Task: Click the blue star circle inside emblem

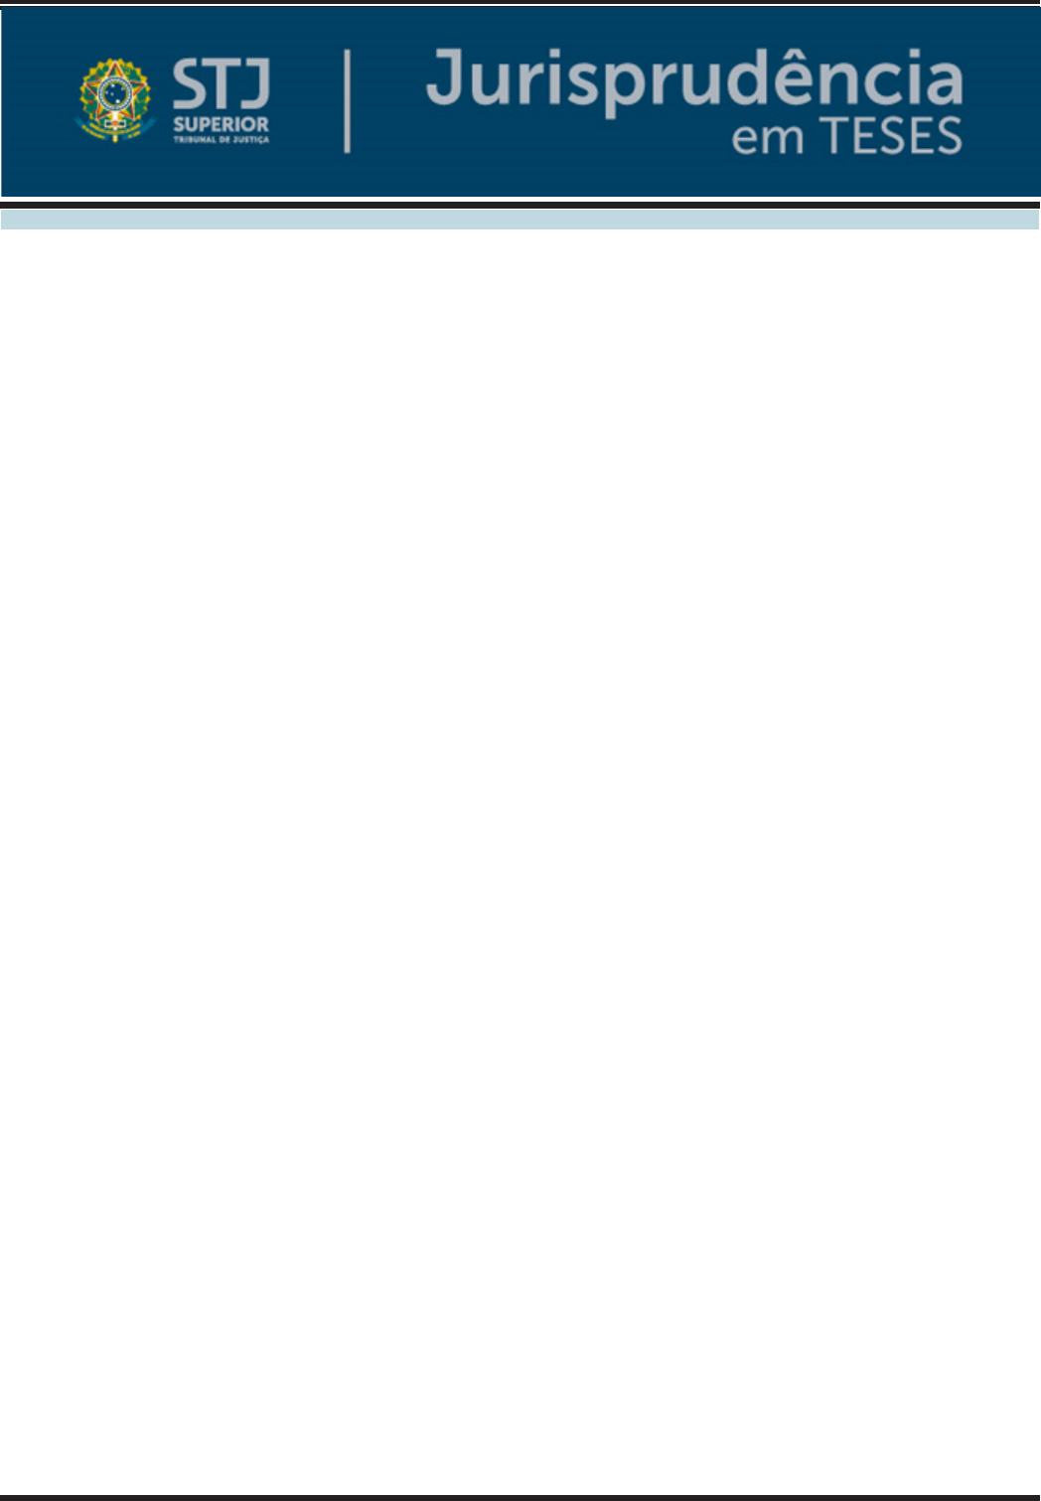Action: click(115, 95)
